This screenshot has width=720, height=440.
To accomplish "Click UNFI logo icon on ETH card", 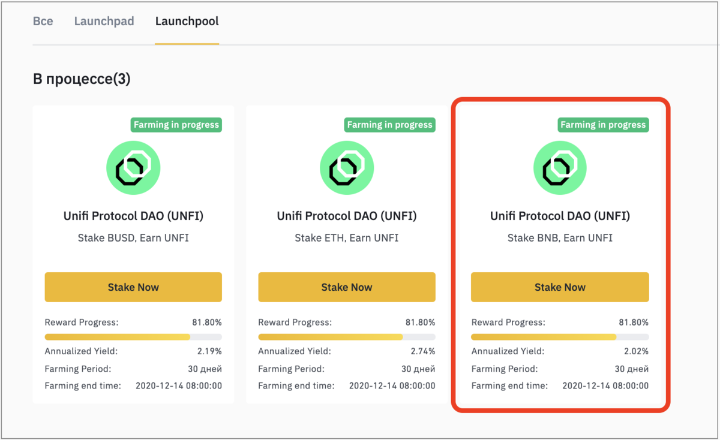I will (x=347, y=168).
